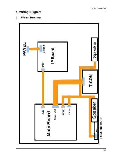Click the small running header '5. Wiring Diagram'
Screen dimensions: 122x159
click(x=99, y=8)
